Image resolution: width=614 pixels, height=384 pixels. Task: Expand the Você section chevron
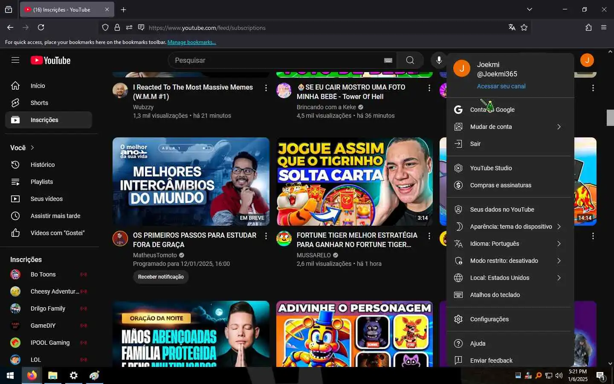pyautogui.click(x=32, y=148)
